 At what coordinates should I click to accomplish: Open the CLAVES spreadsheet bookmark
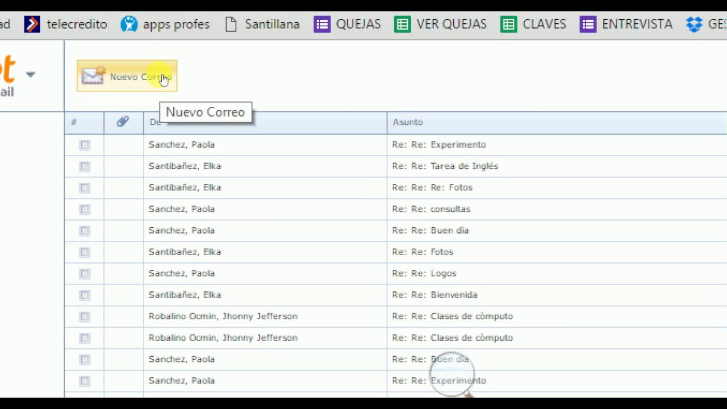click(533, 24)
